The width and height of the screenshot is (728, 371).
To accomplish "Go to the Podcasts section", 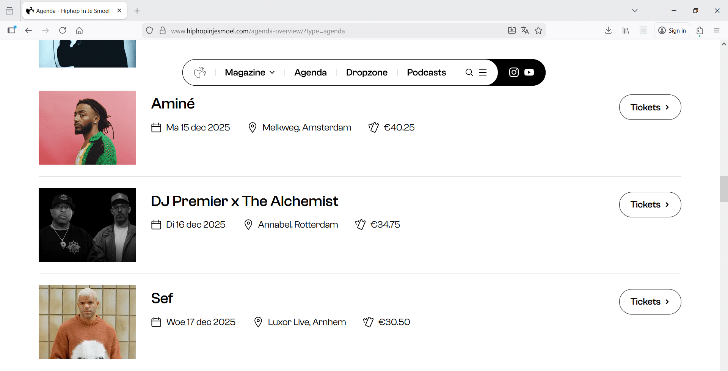I will [427, 72].
